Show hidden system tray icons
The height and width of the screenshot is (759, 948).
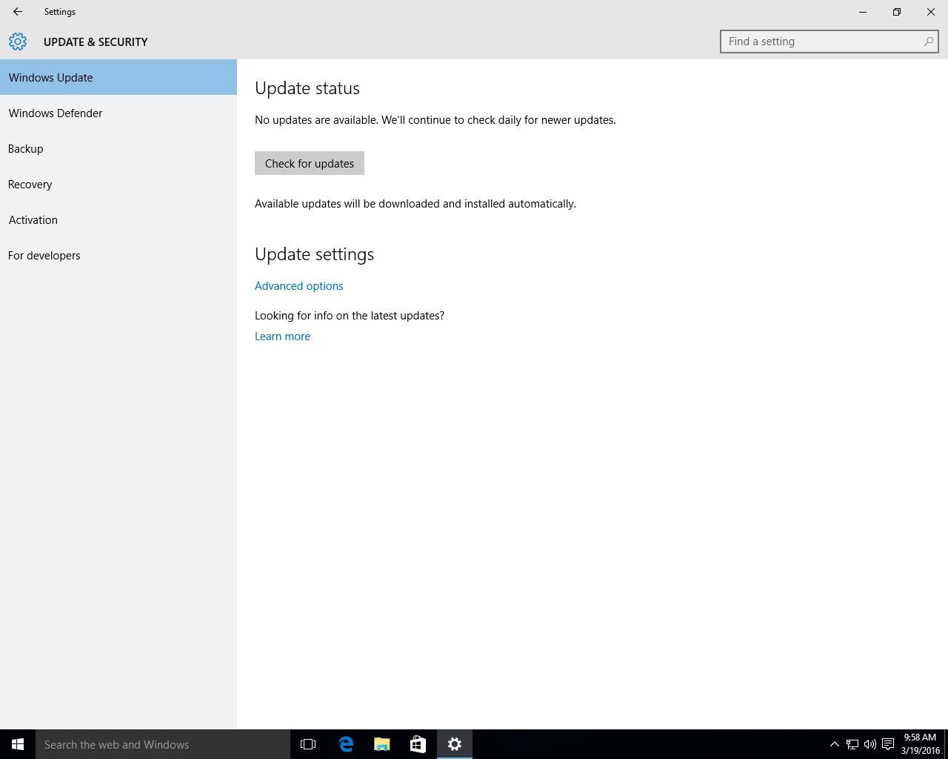(834, 744)
